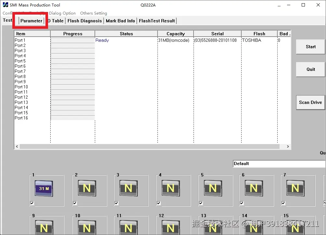The height and width of the screenshot is (235, 326).
Task: Click the port 12 N drive icon
Action: (171, 228)
